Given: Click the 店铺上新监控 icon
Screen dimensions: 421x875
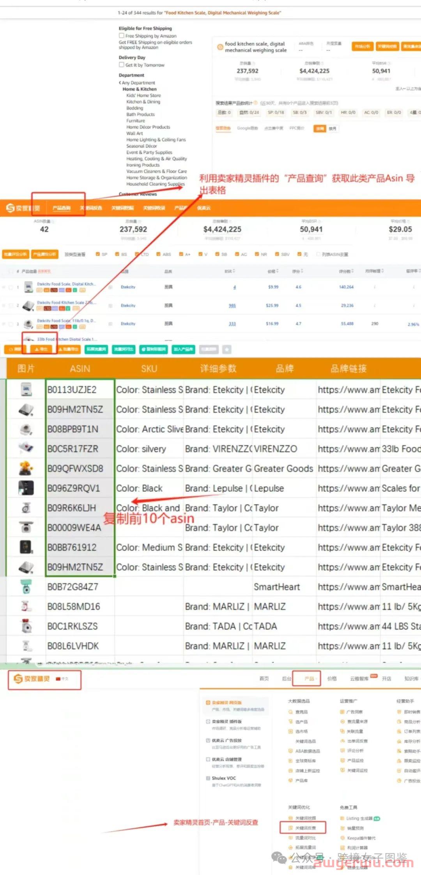Looking at the screenshot, I should [x=290, y=770].
